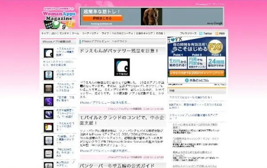267x168 pixels.
Task: Open the yellow and red Doraemon app icon in sidebar
Action: click(49, 128)
